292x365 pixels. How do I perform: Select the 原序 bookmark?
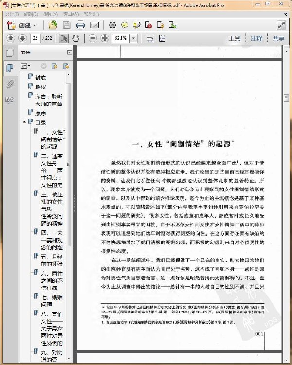40,113
